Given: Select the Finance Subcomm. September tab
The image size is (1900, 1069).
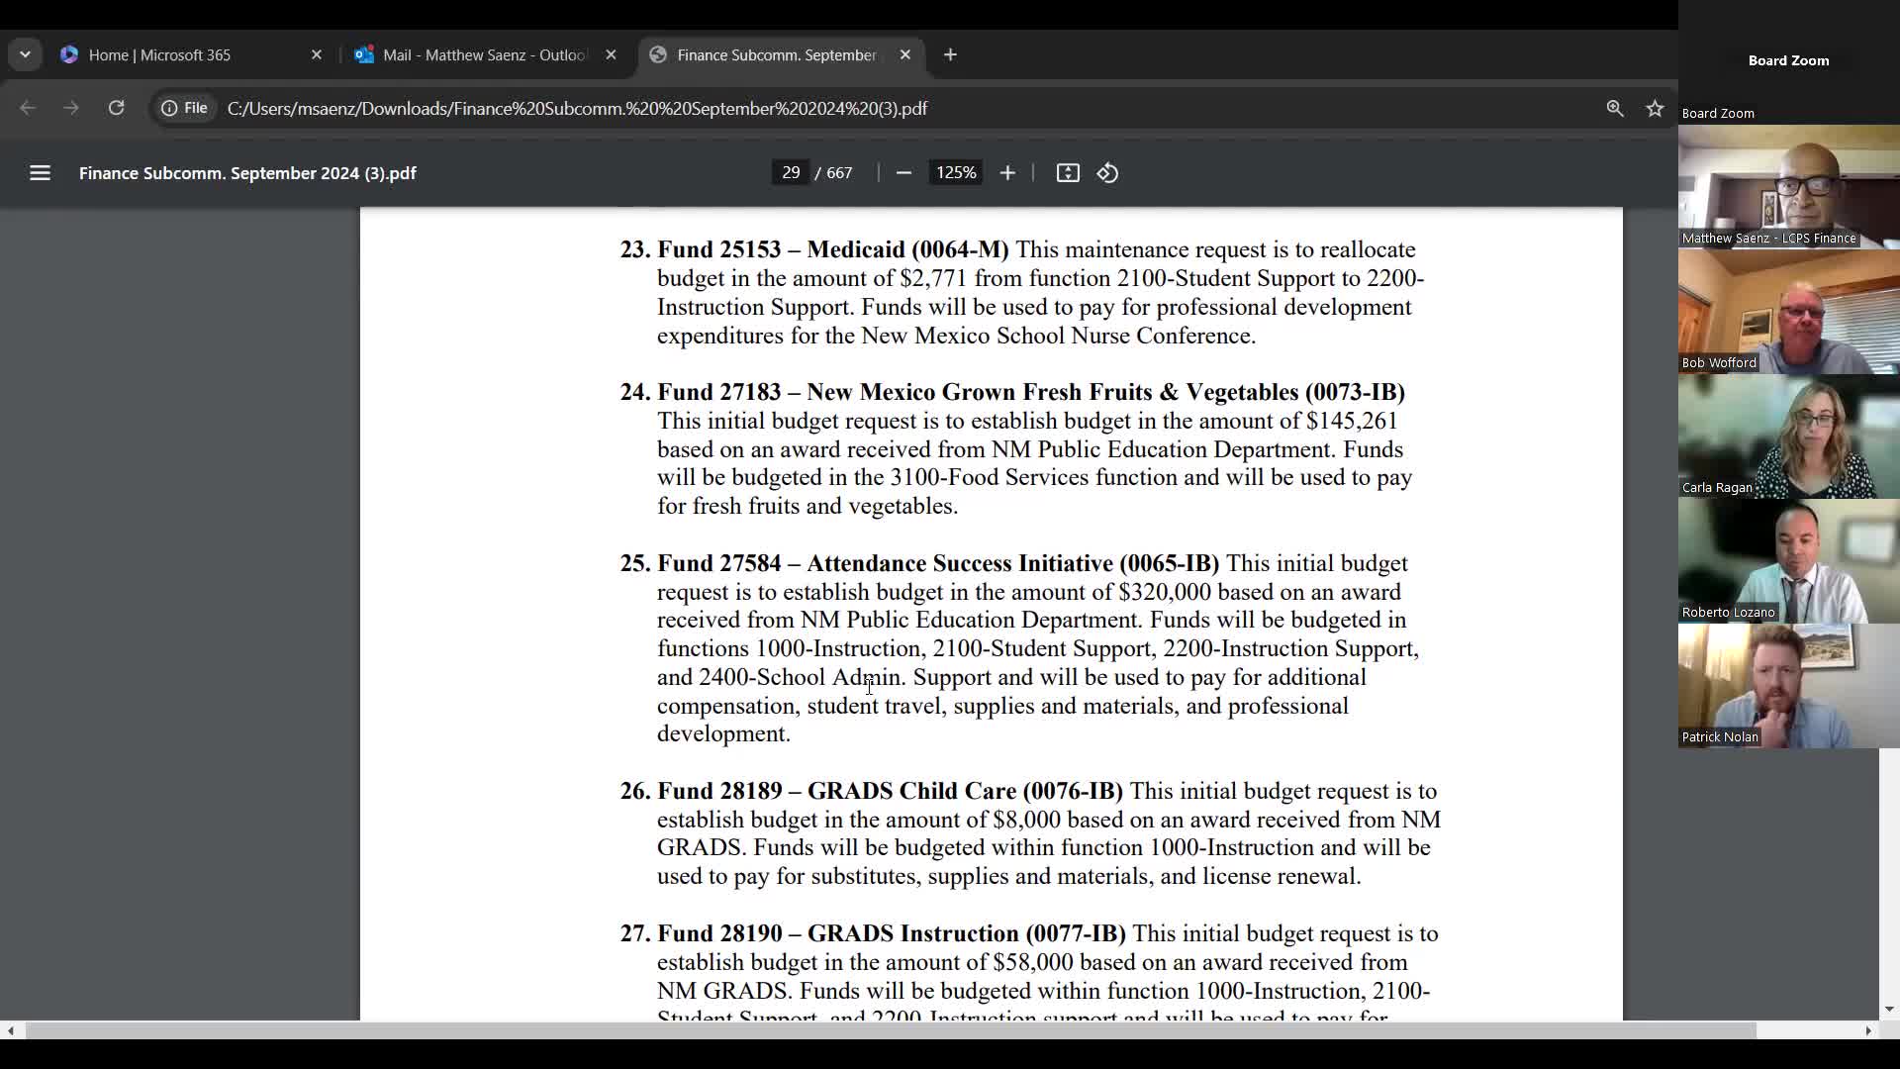Looking at the screenshot, I should [x=782, y=54].
